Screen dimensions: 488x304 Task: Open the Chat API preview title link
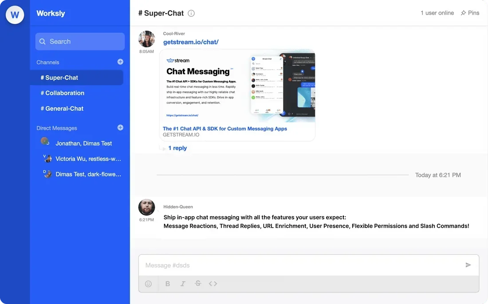224,128
